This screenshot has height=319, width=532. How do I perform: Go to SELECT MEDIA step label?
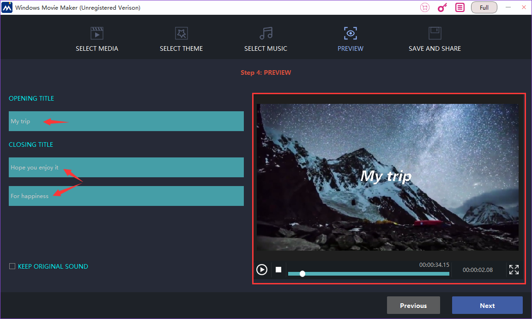tap(97, 48)
